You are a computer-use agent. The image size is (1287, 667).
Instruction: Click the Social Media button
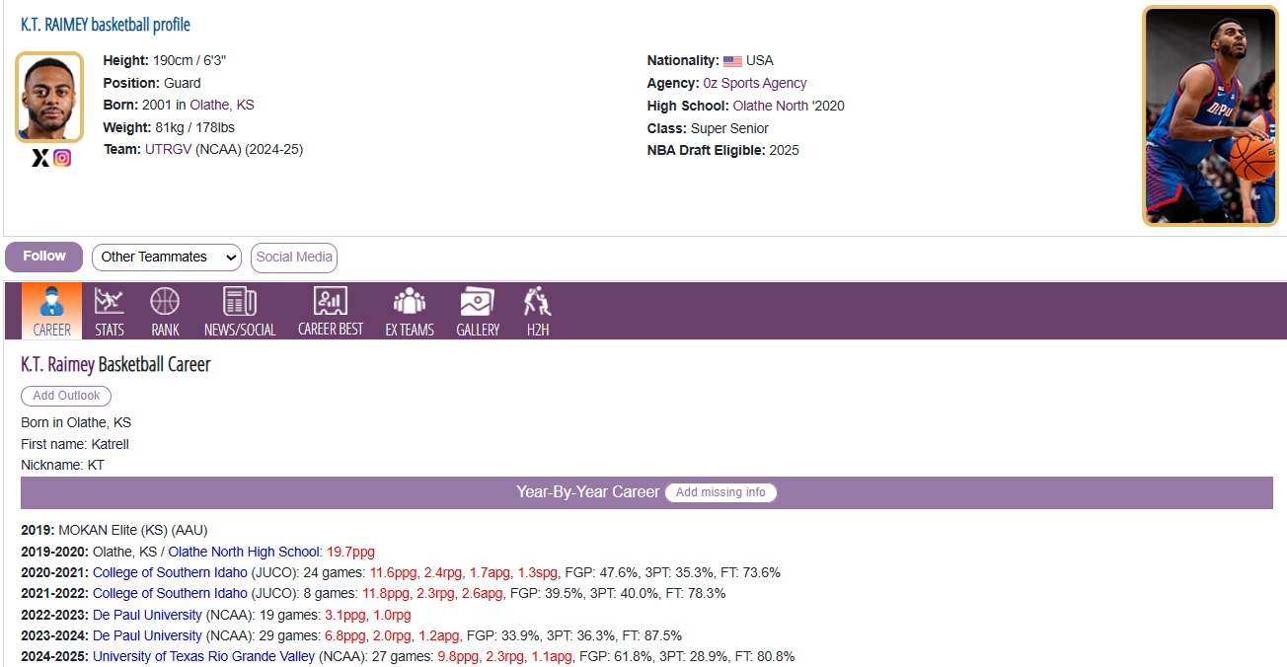point(294,258)
